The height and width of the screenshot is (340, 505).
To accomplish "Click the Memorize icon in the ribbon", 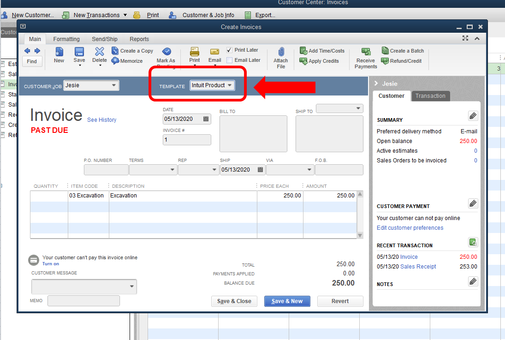I will point(115,61).
